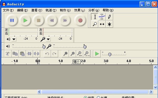This screenshot has height=98, width=158.
Task: Click the Paste clipboard icon
Action: tap(22, 54)
